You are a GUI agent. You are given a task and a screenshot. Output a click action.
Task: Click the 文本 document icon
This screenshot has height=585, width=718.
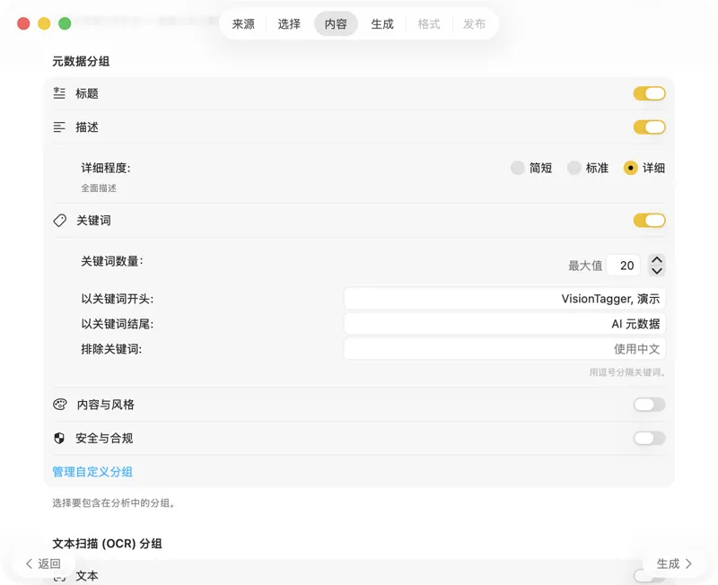point(60,575)
